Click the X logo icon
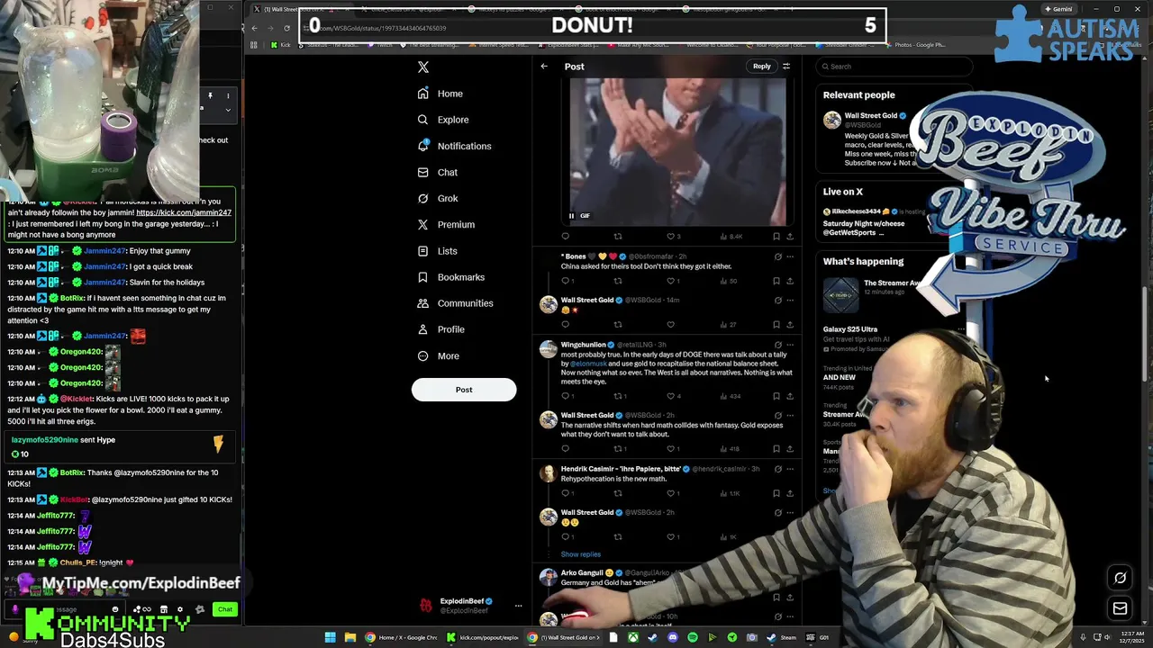 click(423, 67)
